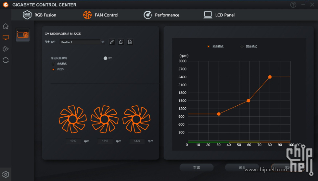Click the Gigabyte Control Center logo icon
Image resolution: width=318 pixels, height=181 pixels.
tap(6, 5)
